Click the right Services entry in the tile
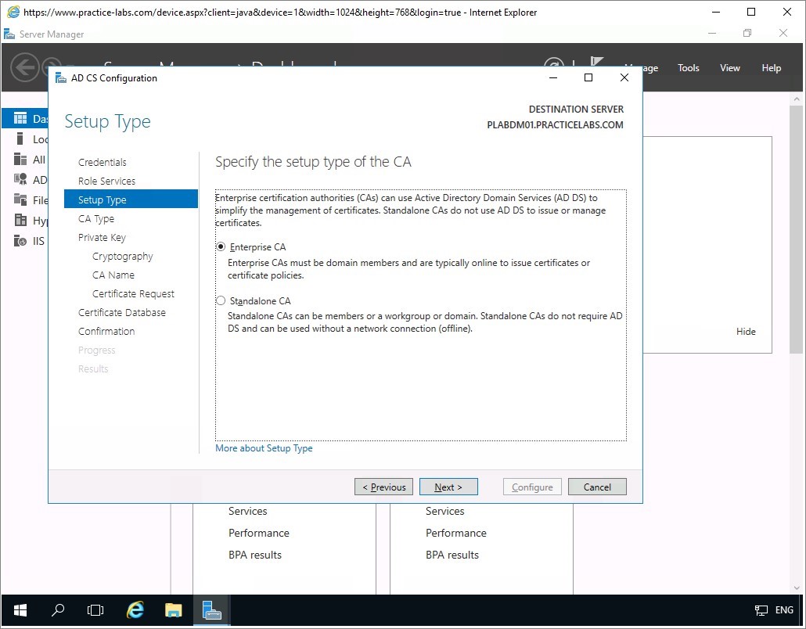The height and width of the screenshot is (629, 806). (444, 511)
